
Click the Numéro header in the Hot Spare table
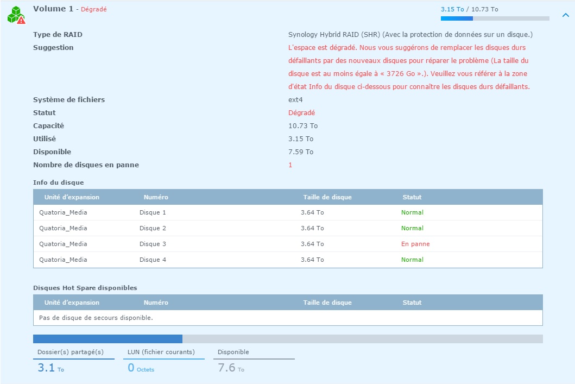click(x=156, y=303)
